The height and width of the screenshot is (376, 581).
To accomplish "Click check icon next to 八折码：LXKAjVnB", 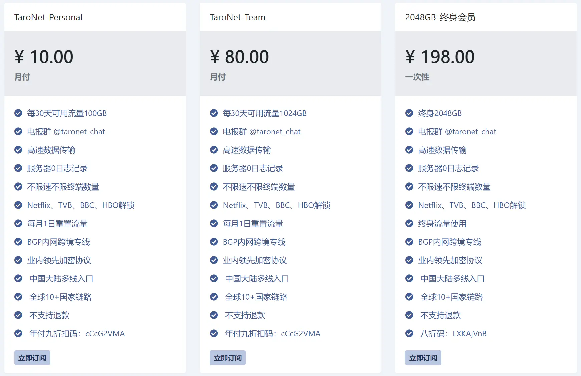I will pos(409,334).
